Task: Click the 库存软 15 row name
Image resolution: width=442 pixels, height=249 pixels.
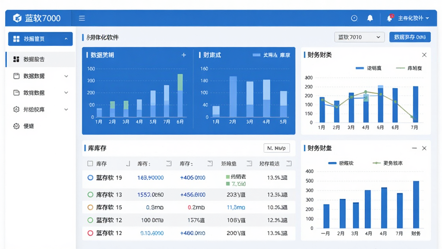Action: [x=109, y=207]
